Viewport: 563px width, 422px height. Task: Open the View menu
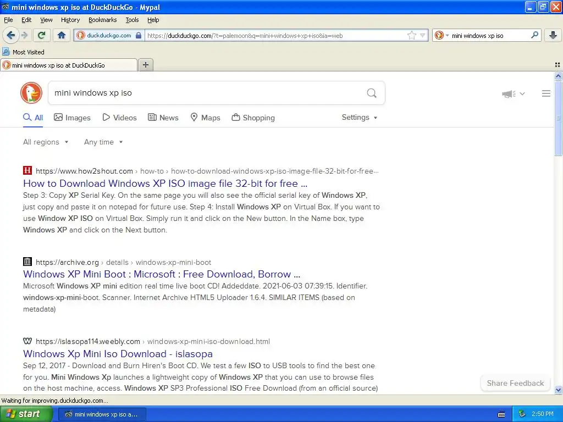click(x=46, y=20)
